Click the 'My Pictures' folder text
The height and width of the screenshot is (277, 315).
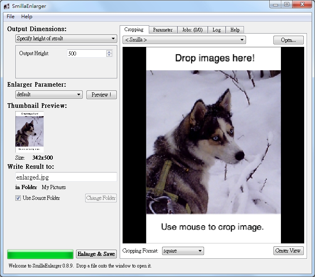pos(54,187)
